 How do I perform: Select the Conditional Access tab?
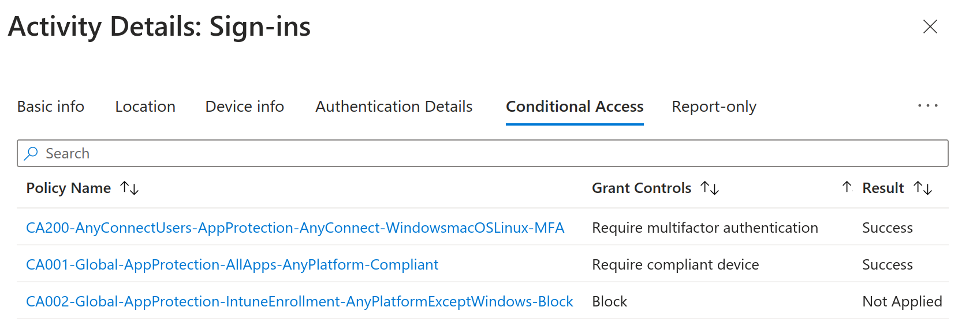[x=575, y=107]
